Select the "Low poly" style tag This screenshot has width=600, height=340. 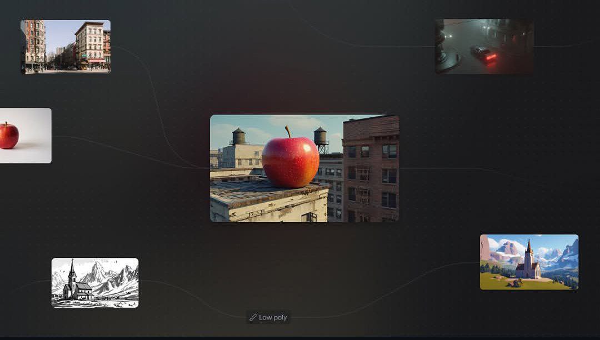pyautogui.click(x=268, y=317)
